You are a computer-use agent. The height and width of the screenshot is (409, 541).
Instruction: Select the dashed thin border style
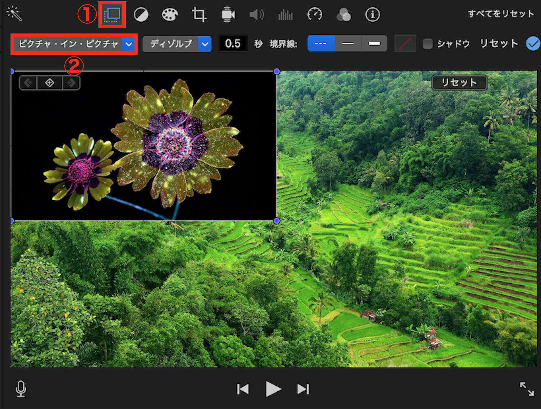click(321, 44)
